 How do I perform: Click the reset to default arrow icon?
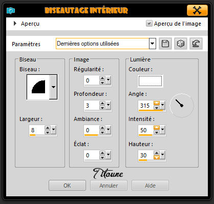tap(196, 44)
